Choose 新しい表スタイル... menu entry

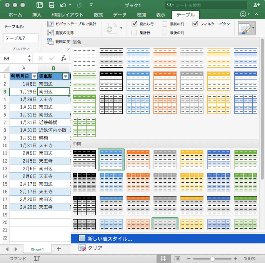168,239
